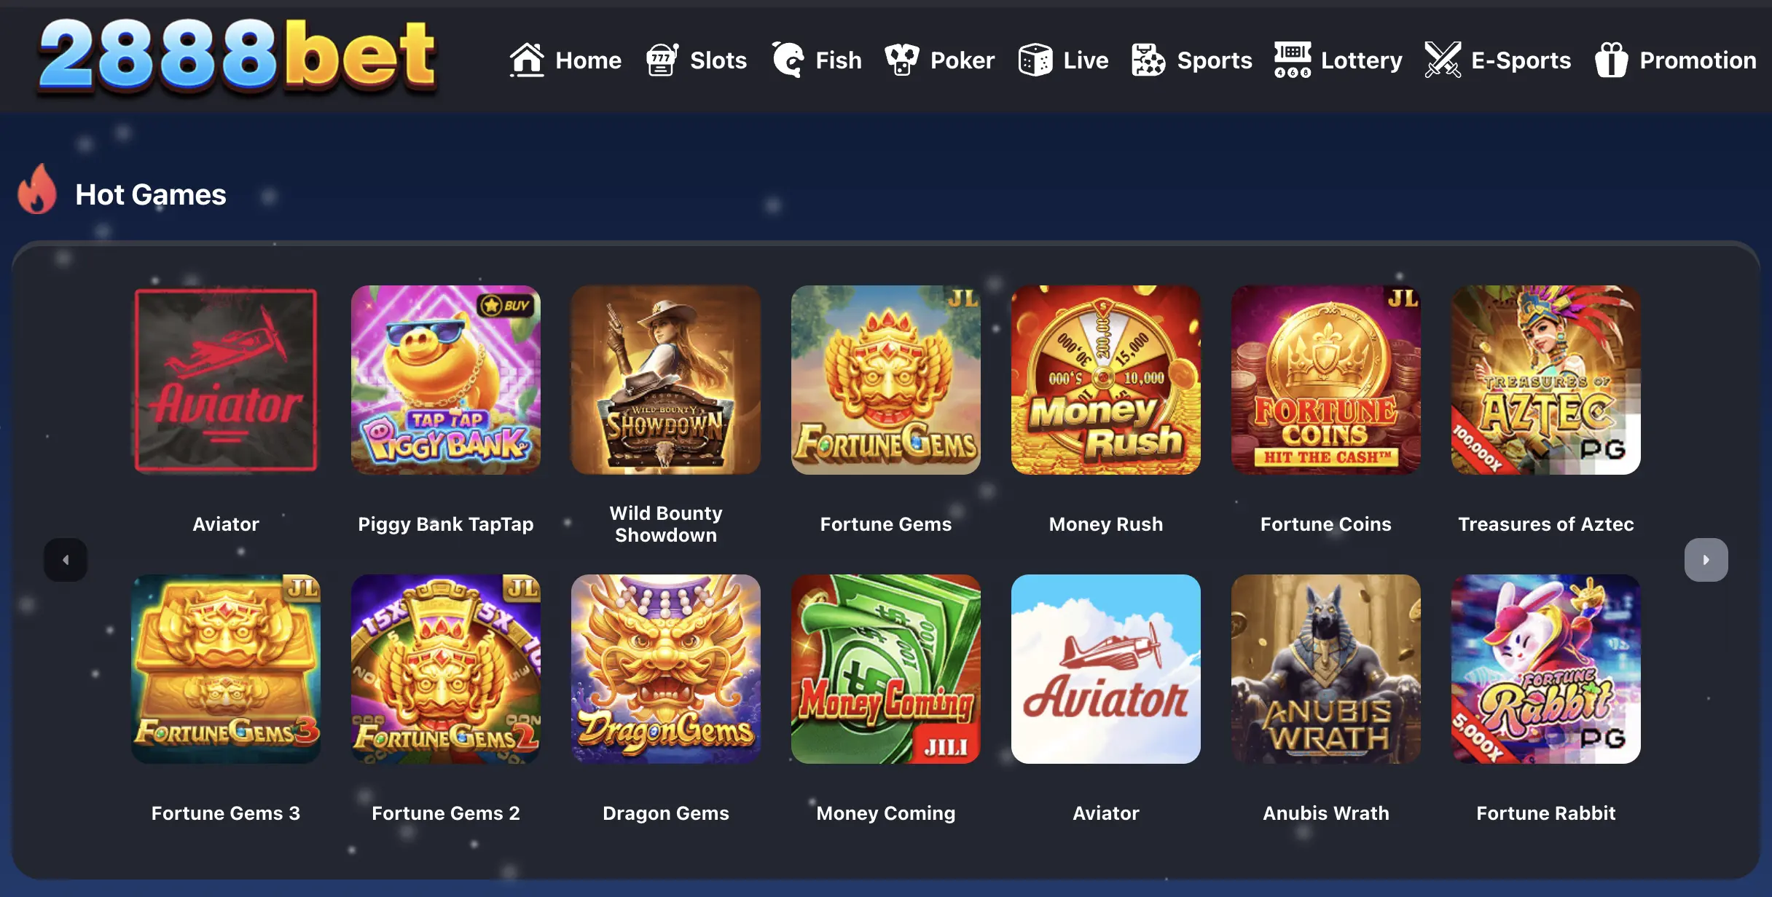Screen dimensions: 1772x897
Task: Click the 2888bet logo
Action: point(238,57)
